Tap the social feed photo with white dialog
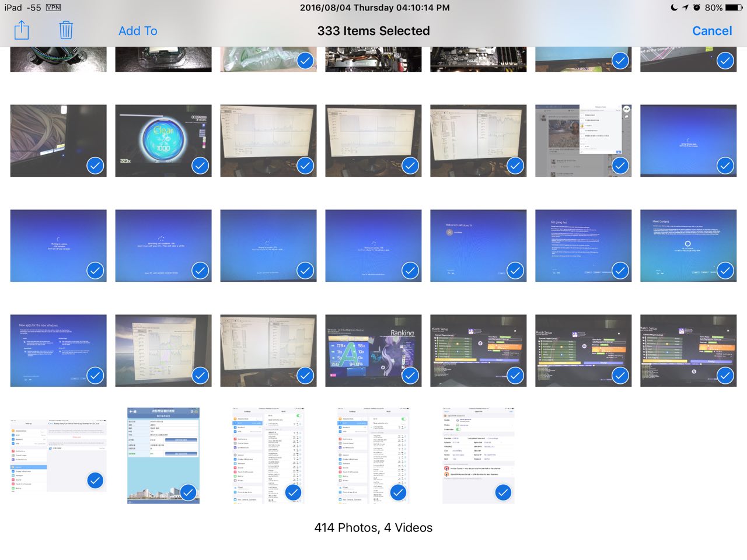 pos(583,141)
